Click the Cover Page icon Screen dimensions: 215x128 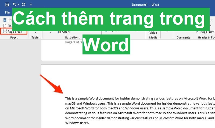(x=4, y=20)
